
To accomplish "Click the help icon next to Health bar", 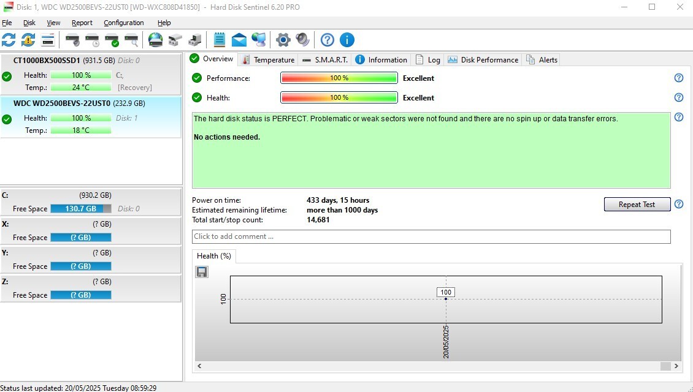I will 679,97.
